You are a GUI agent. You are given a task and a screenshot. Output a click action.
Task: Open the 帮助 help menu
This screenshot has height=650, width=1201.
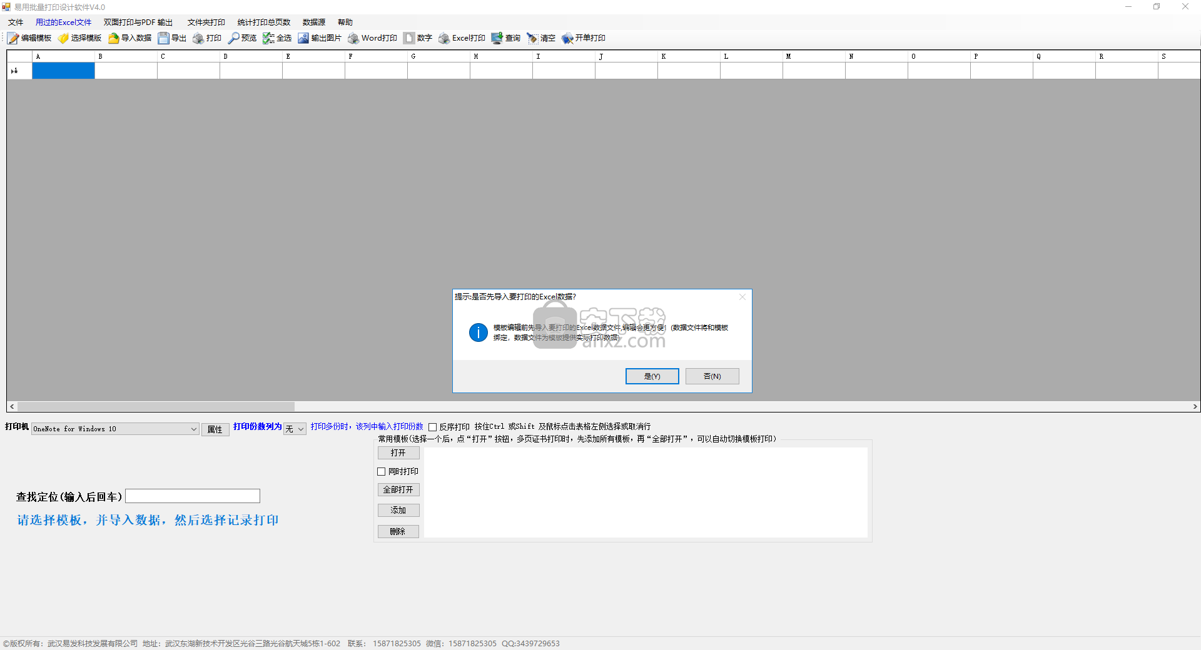pyautogui.click(x=345, y=22)
